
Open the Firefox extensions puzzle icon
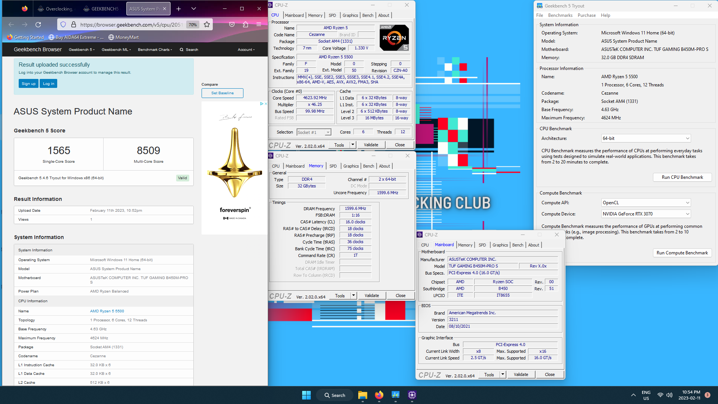pos(245,25)
